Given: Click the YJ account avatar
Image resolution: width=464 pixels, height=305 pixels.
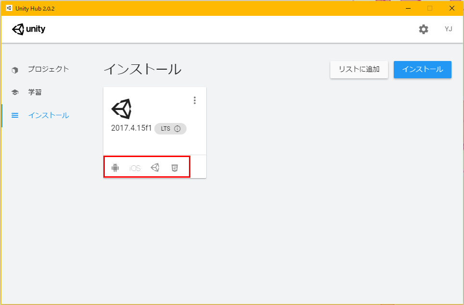Looking at the screenshot, I should tap(448, 29).
